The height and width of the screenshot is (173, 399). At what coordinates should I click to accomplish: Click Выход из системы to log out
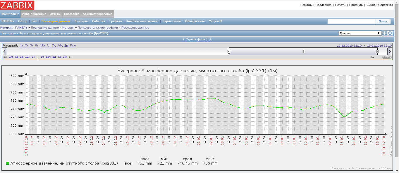[379, 5]
